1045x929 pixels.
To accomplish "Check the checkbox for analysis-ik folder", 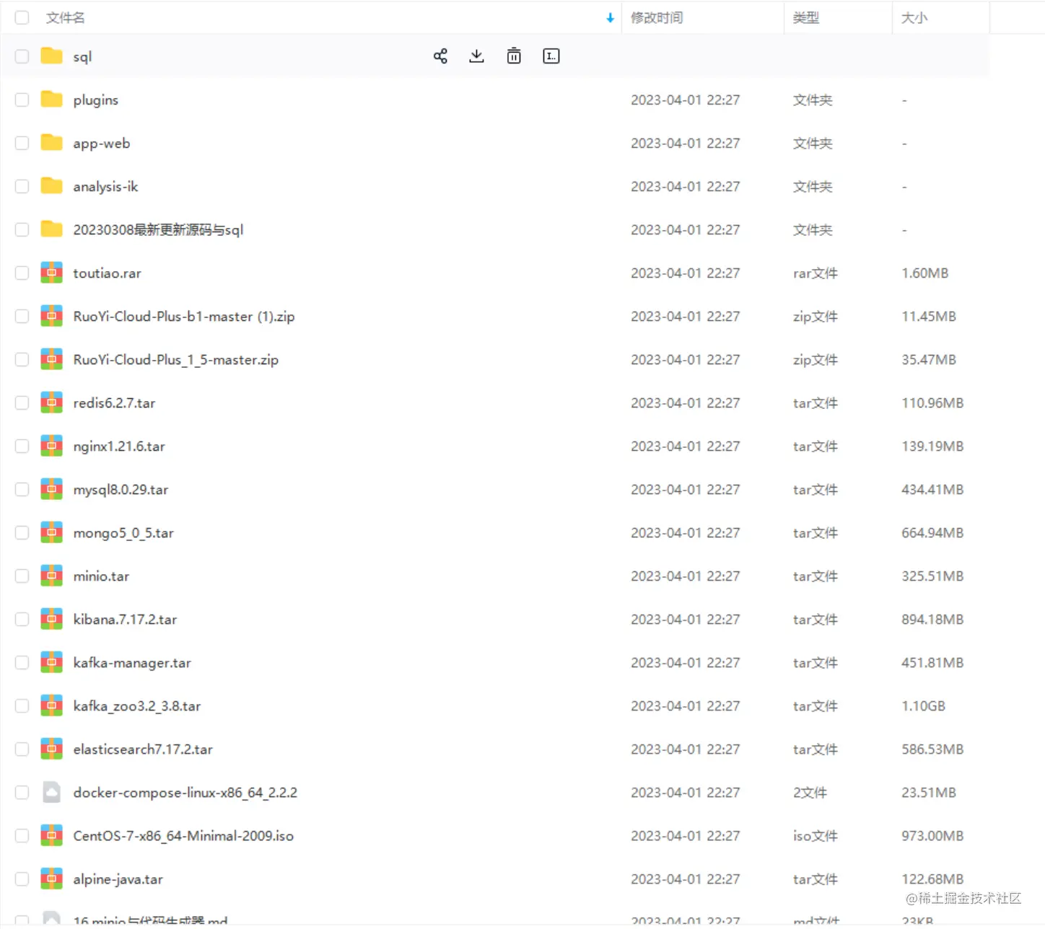I will tap(22, 186).
